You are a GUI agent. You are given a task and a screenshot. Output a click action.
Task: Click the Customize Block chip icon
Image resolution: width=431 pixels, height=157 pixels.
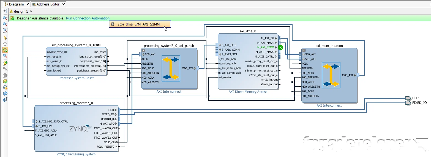[5, 75]
